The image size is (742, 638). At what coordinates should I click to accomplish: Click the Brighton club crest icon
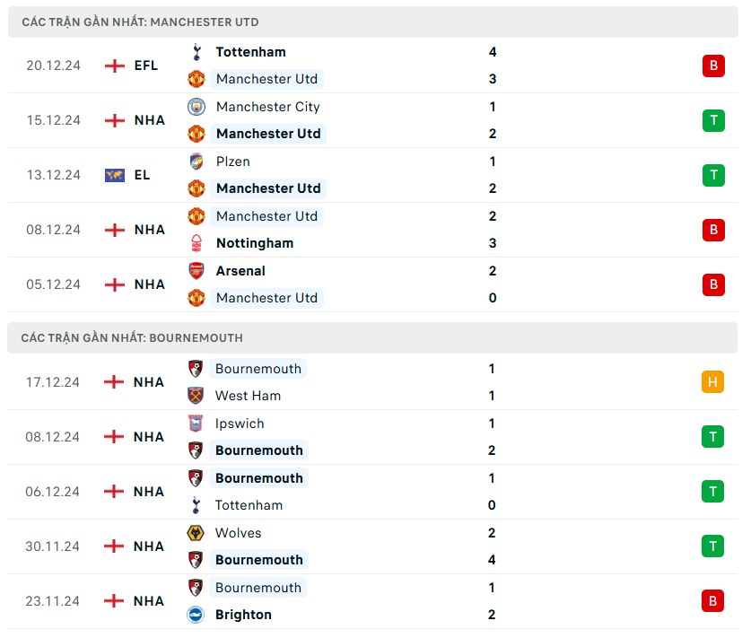196,615
